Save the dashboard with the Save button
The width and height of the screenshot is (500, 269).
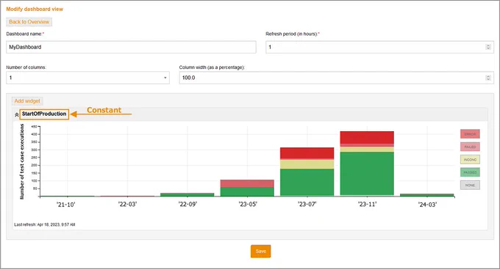(x=260, y=251)
